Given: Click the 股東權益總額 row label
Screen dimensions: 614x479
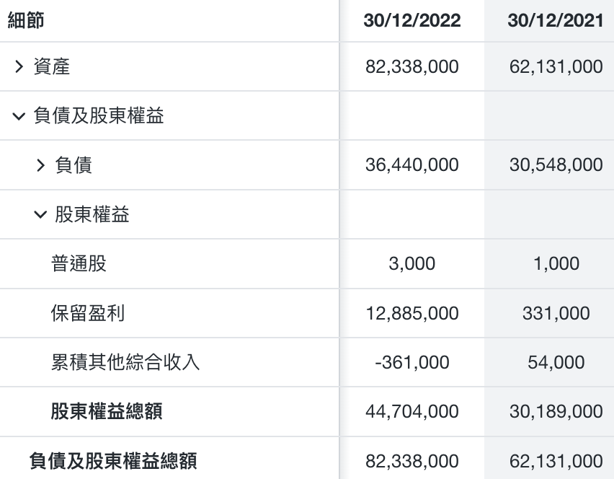Looking at the screenshot, I should point(107,411).
